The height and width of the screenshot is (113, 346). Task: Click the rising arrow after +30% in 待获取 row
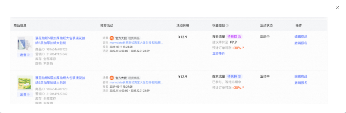click(x=243, y=48)
